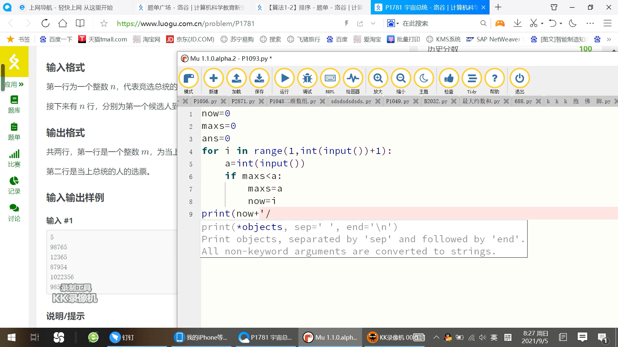Toggle the Mu Theme moon icon
Image resolution: width=618 pixels, height=347 pixels.
(424, 79)
